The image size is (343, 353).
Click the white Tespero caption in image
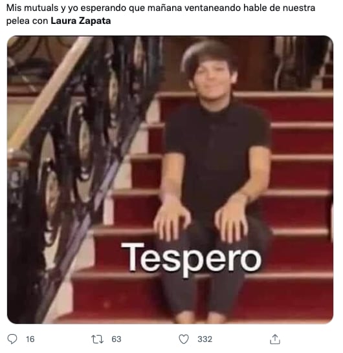pyautogui.click(x=192, y=259)
